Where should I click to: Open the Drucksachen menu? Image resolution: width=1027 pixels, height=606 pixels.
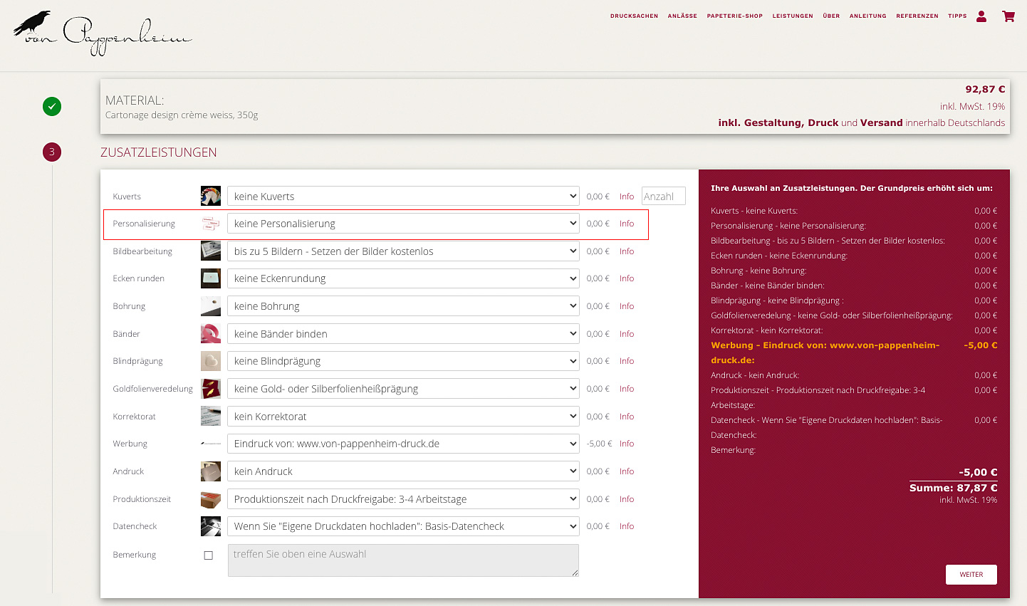pyautogui.click(x=634, y=16)
